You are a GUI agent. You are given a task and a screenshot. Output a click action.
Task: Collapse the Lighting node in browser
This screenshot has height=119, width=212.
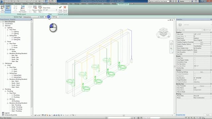(5, 28)
